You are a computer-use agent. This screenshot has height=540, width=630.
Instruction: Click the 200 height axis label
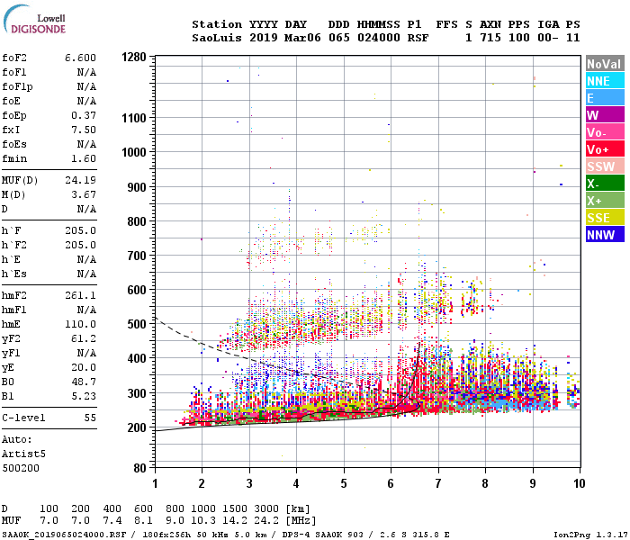(x=137, y=427)
